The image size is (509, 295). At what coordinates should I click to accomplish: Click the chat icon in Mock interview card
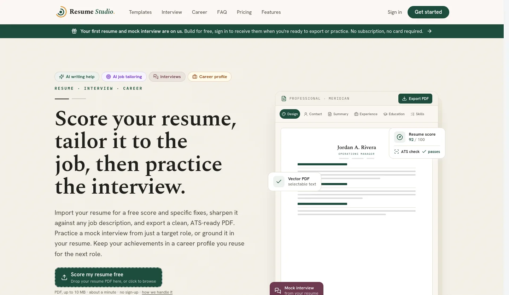pyautogui.click(x=278, y=291)
